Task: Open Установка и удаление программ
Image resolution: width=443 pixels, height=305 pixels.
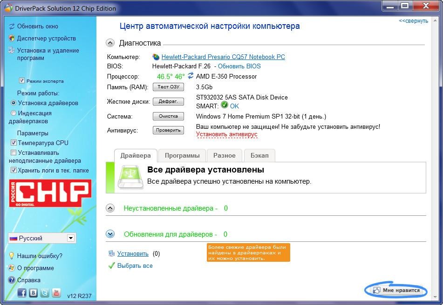Action: click(x=48, y=54)
